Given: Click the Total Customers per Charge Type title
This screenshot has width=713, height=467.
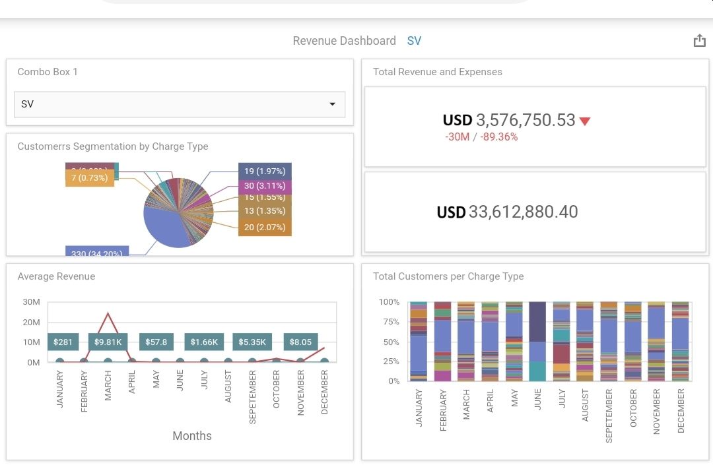Looking at the screenshot, I should coord(448,276).
